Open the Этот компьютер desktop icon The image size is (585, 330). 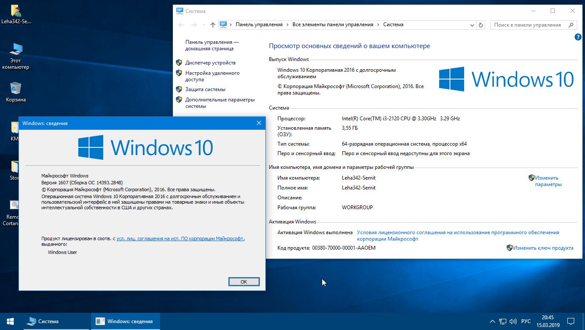pyautogui.click(x=16, y=56)
